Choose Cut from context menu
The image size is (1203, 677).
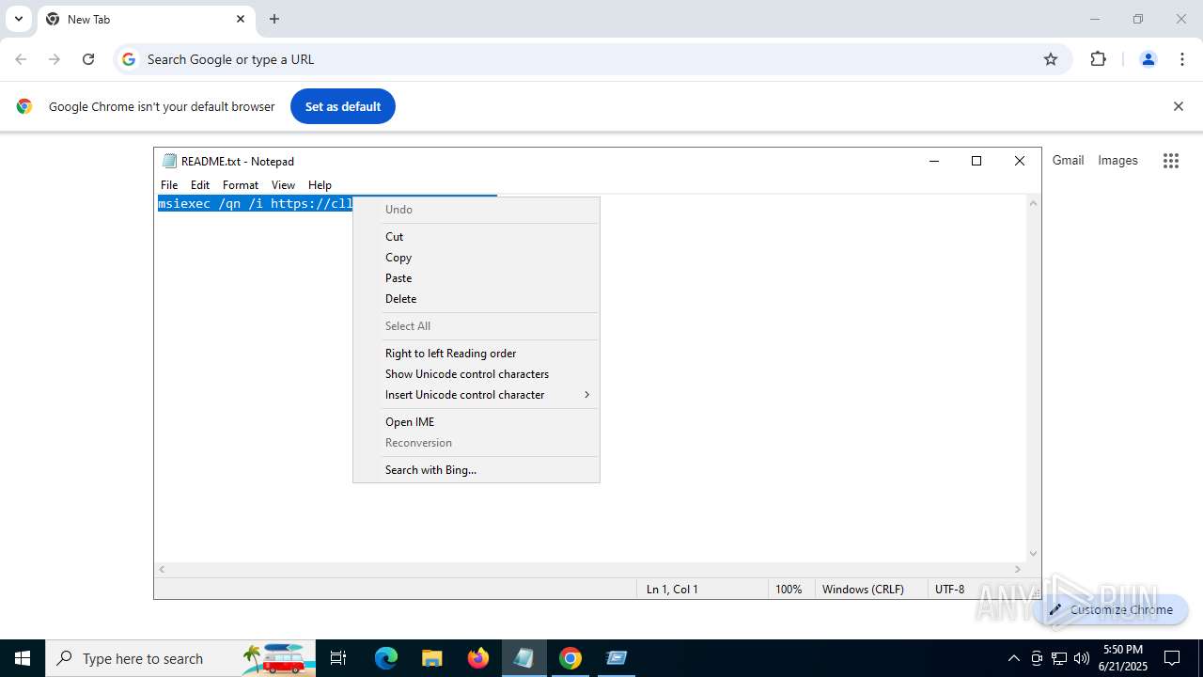477,237
